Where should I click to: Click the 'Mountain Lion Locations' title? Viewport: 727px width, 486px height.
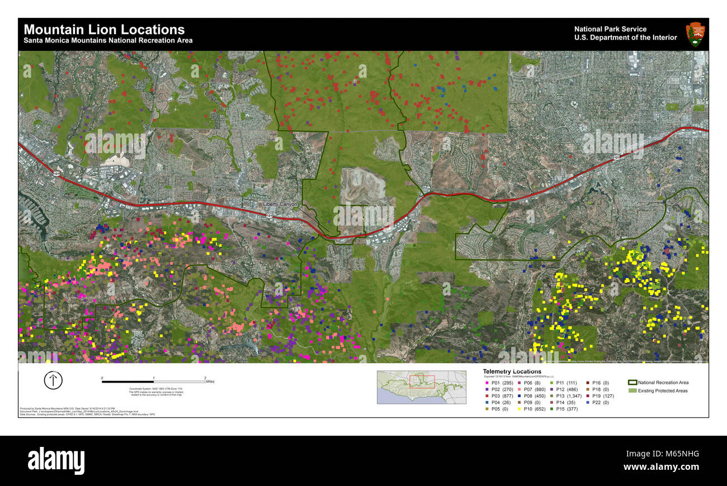point(104,30)
